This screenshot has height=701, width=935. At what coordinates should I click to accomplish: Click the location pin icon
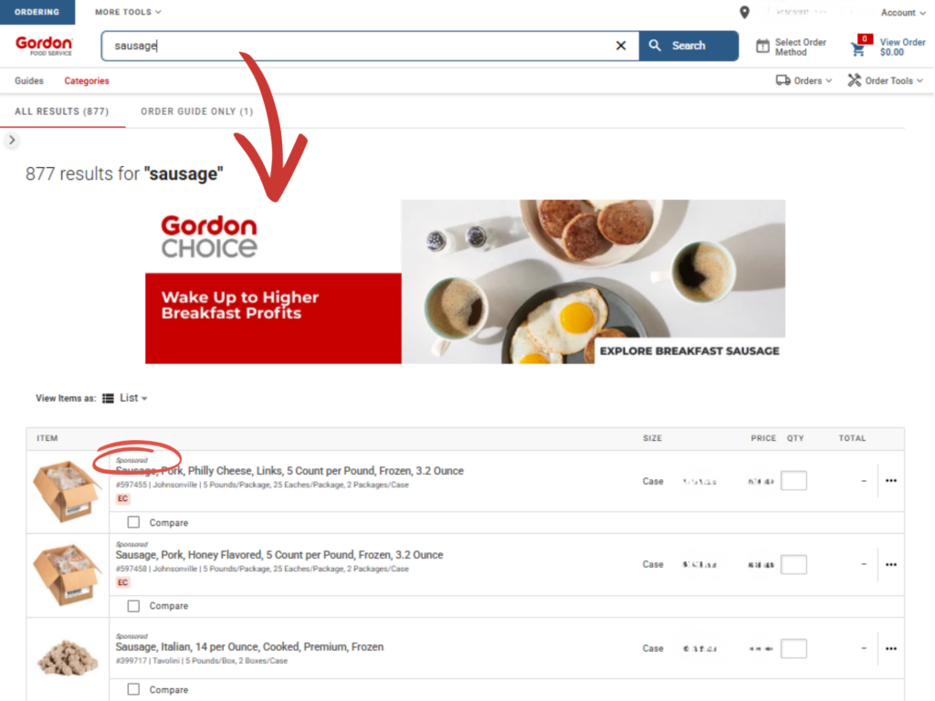745,13
